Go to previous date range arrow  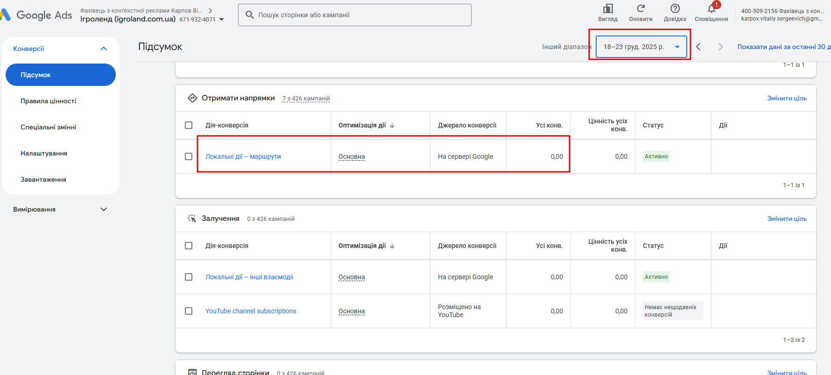[698, 47]
